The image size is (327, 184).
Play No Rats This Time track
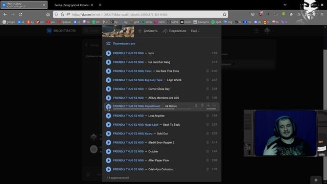pyautogui.click(x=108, y=71)
